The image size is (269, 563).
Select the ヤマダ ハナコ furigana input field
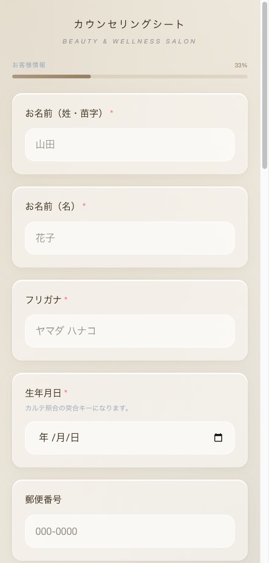[x=130, y=331]
